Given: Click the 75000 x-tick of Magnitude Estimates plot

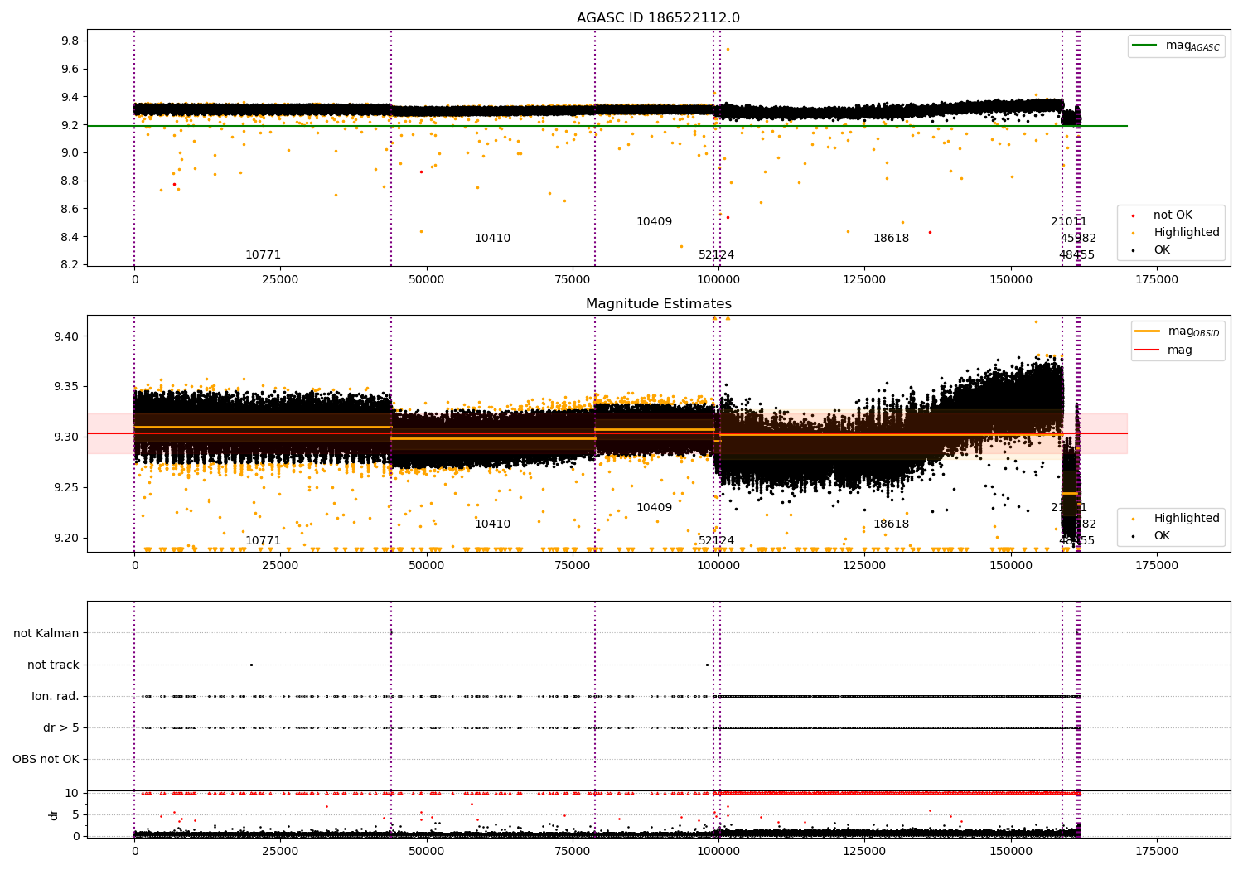Looking at the screenshot, I should click(x=573, y=566).
